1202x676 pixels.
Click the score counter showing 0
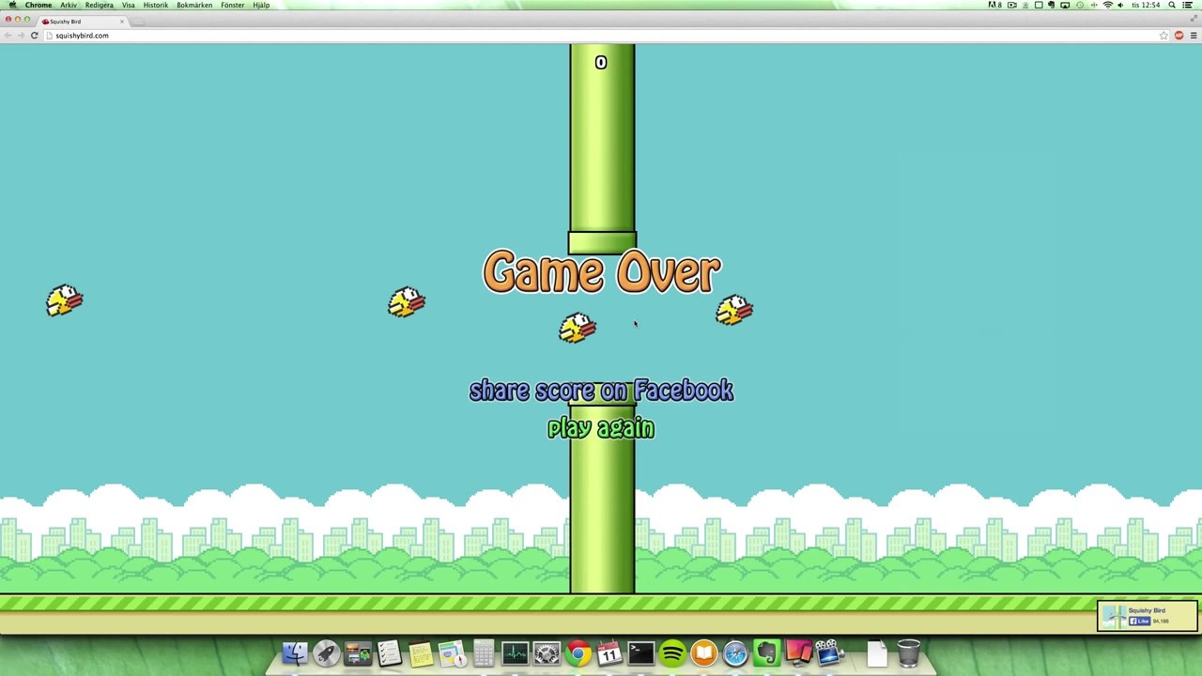point(601,63)
